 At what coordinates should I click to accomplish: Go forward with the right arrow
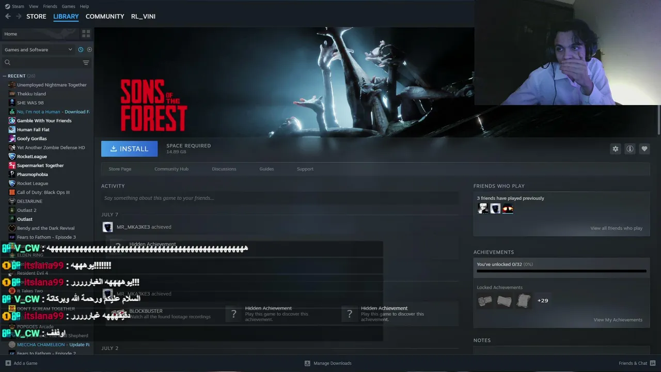click(19, 17)
